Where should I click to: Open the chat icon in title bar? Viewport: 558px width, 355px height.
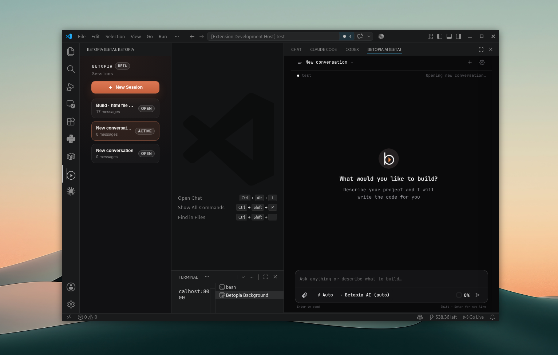point(360,36)
